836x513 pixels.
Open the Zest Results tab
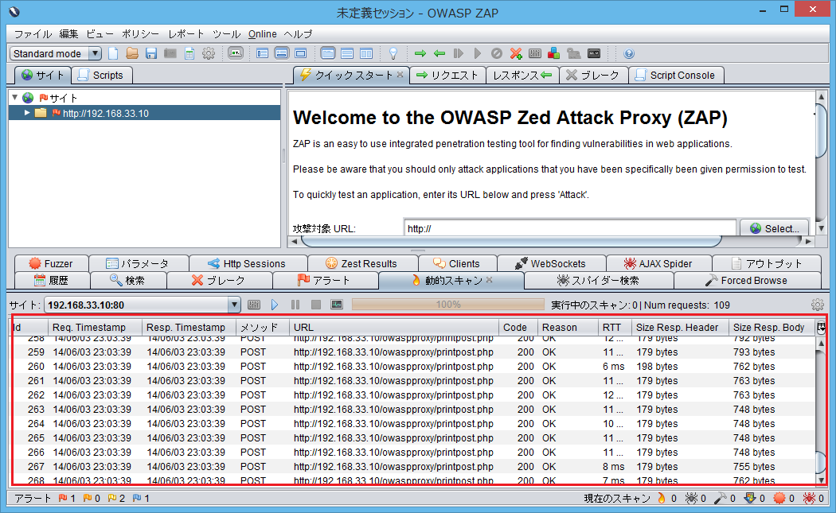362,264
